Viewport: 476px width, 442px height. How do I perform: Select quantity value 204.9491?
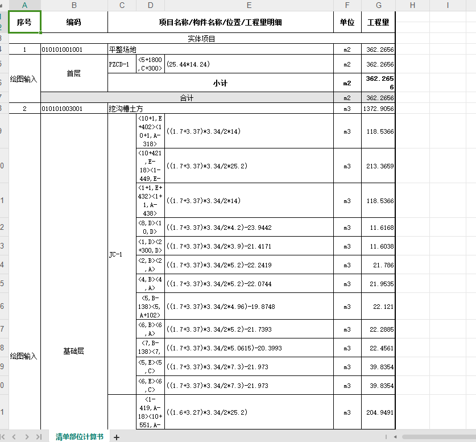378,412
